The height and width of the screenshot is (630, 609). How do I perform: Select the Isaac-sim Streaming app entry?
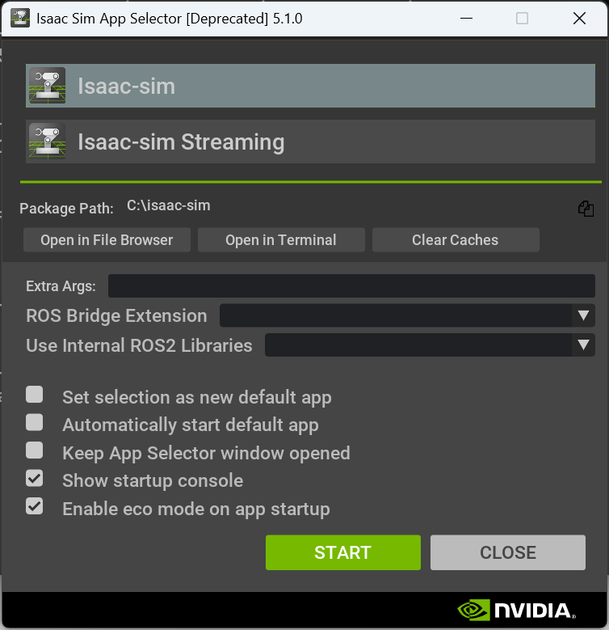pyautogui.click(x=310, y=142)
